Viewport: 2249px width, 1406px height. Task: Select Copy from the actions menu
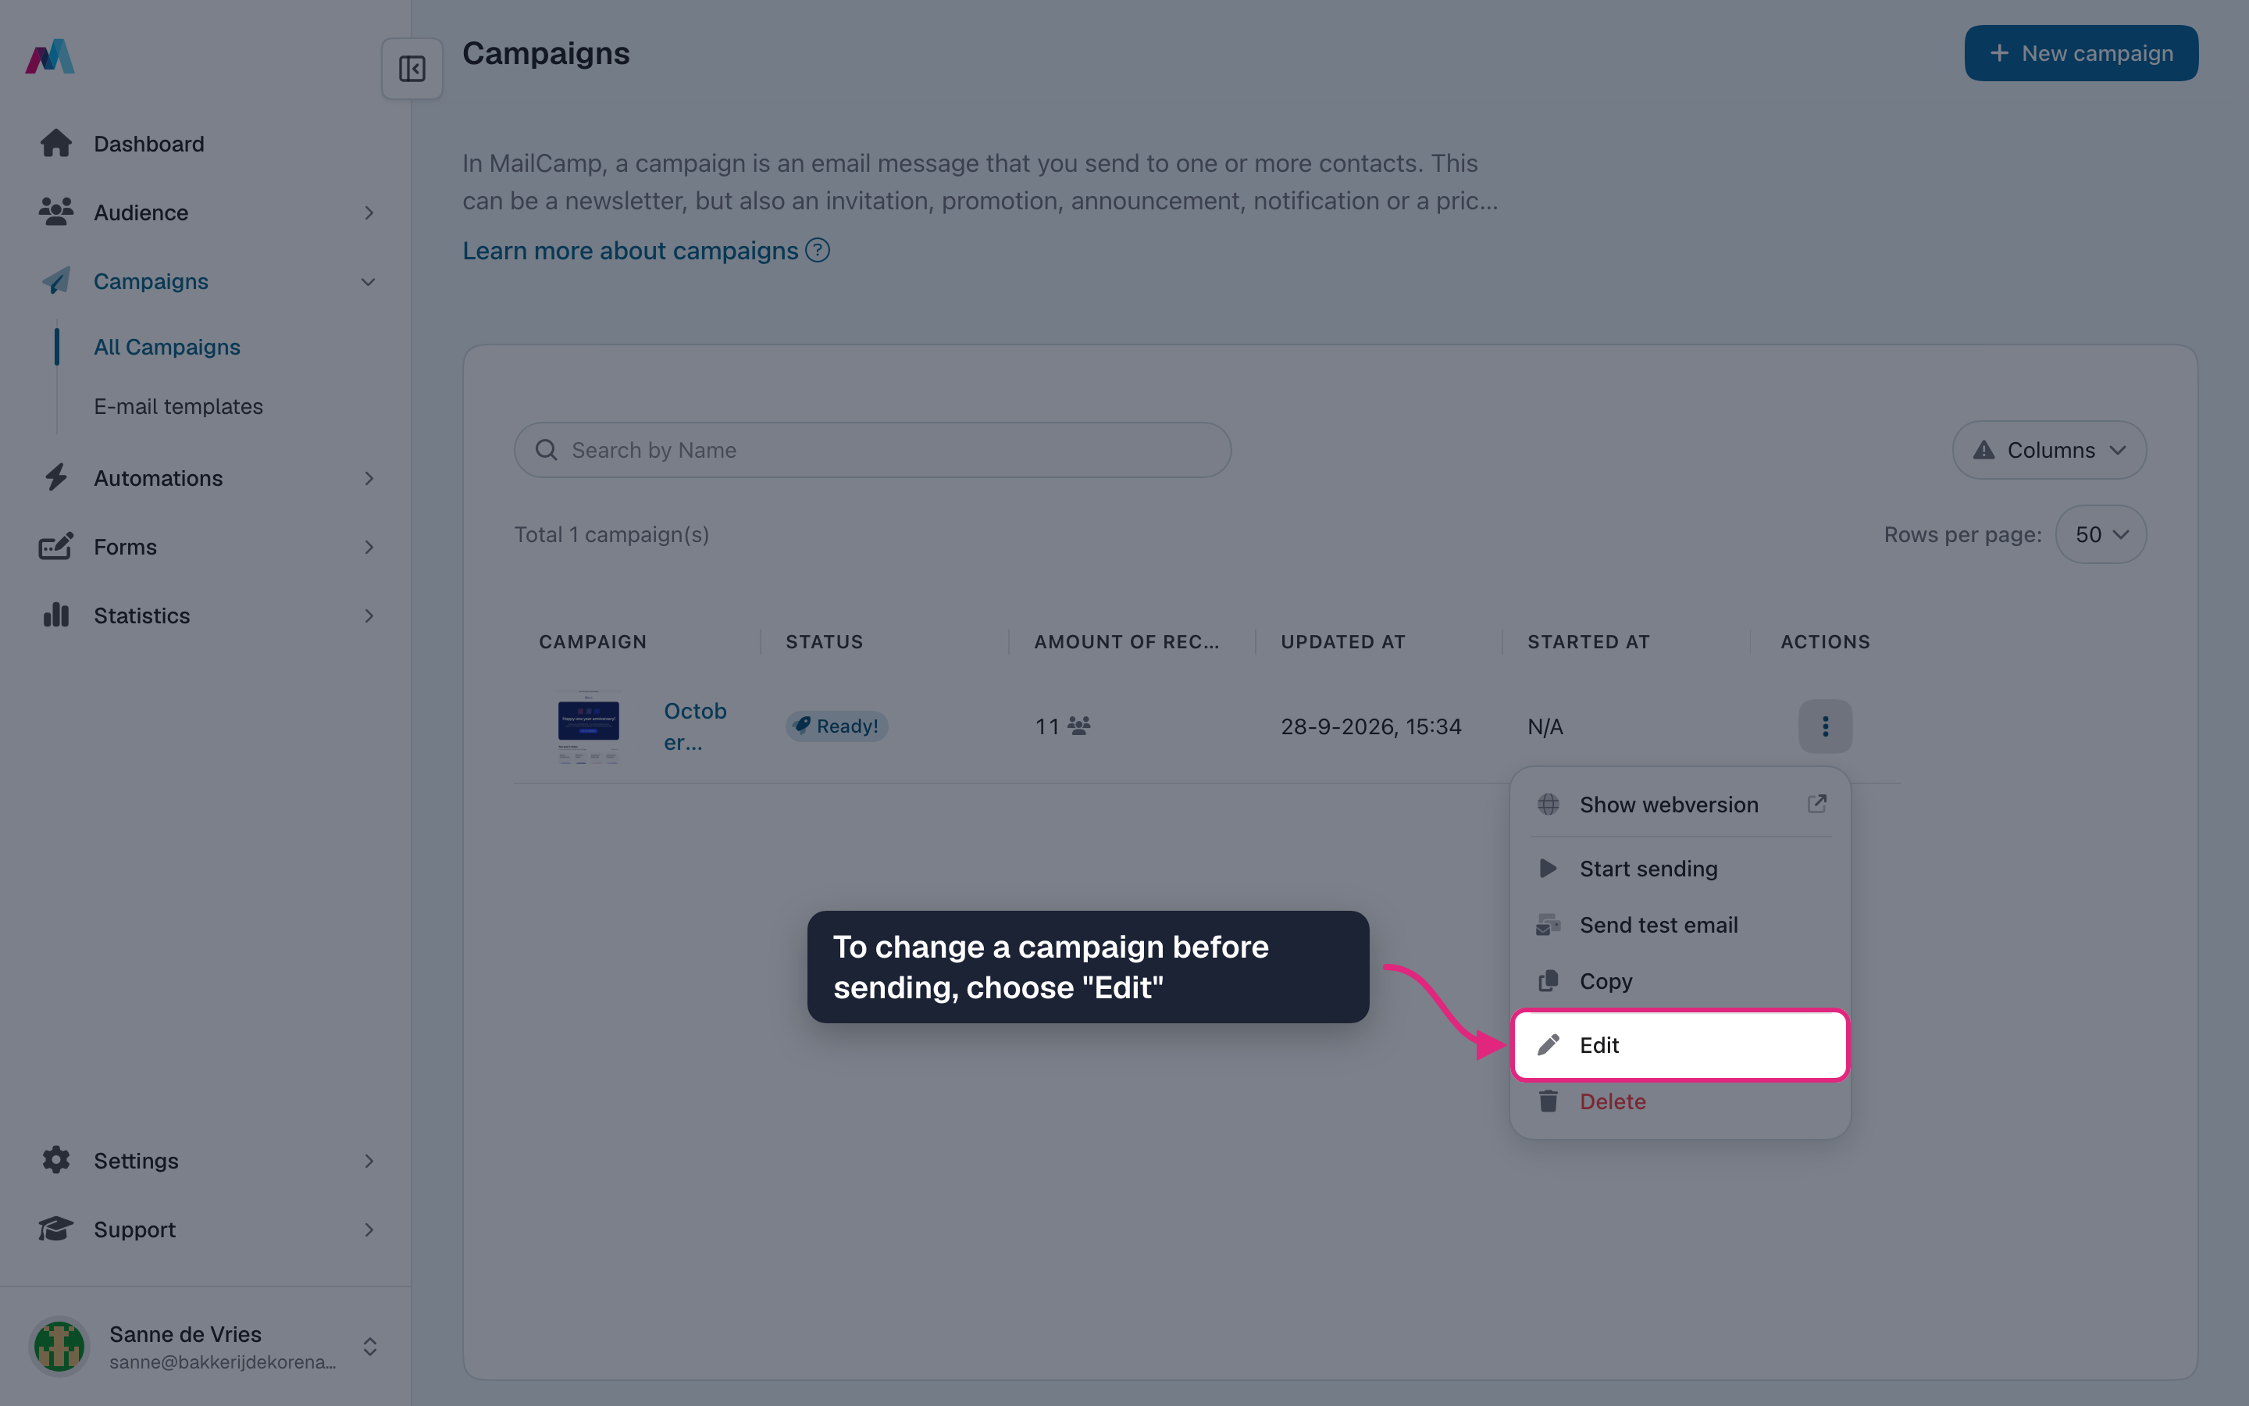1681,981
